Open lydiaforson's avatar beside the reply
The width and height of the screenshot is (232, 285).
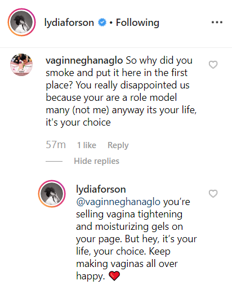point(52,194)
